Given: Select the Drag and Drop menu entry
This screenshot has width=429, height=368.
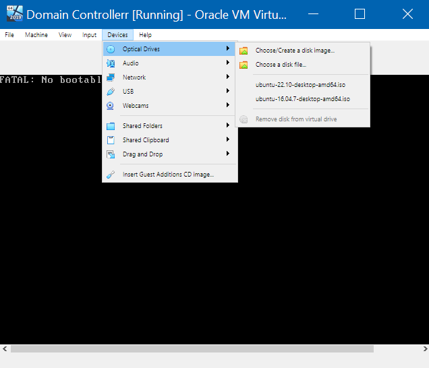Looking at the screenshot, I should [x=170, y=154].
